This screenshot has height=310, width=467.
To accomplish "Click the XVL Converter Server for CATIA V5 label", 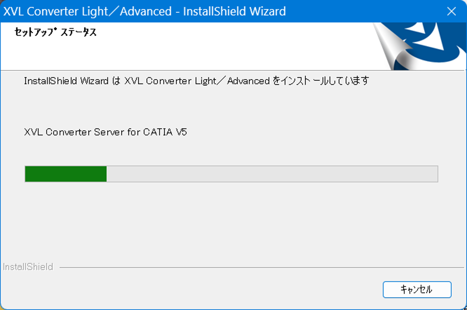I will coord(106,132).
